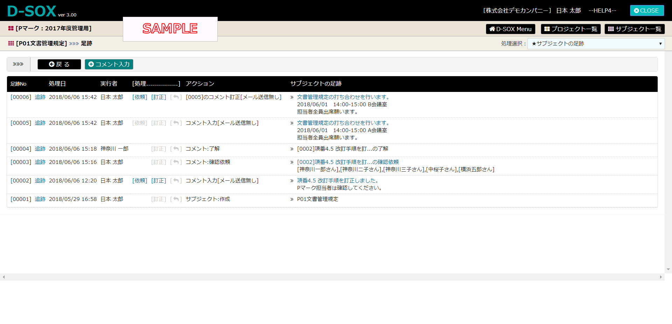This screenshot has height=324, width=672.
Task: Click 追跡 link in row 00005
Action: (x=40, y=123)
